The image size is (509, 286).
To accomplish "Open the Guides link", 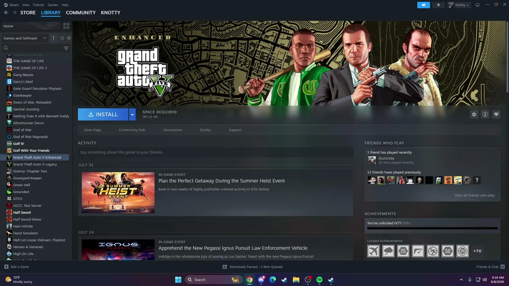I will 205,130.
